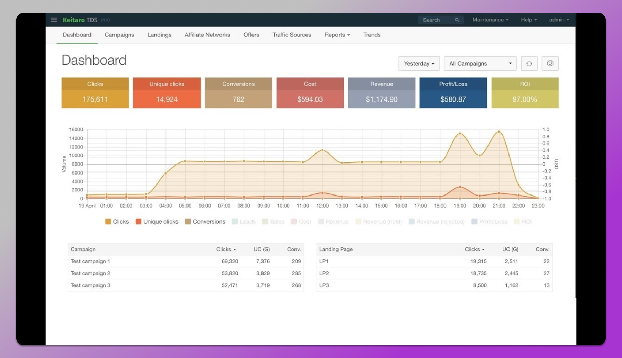Open the hamburger sidebar menu
Screen dimensions: 622x358
point(54,20)
